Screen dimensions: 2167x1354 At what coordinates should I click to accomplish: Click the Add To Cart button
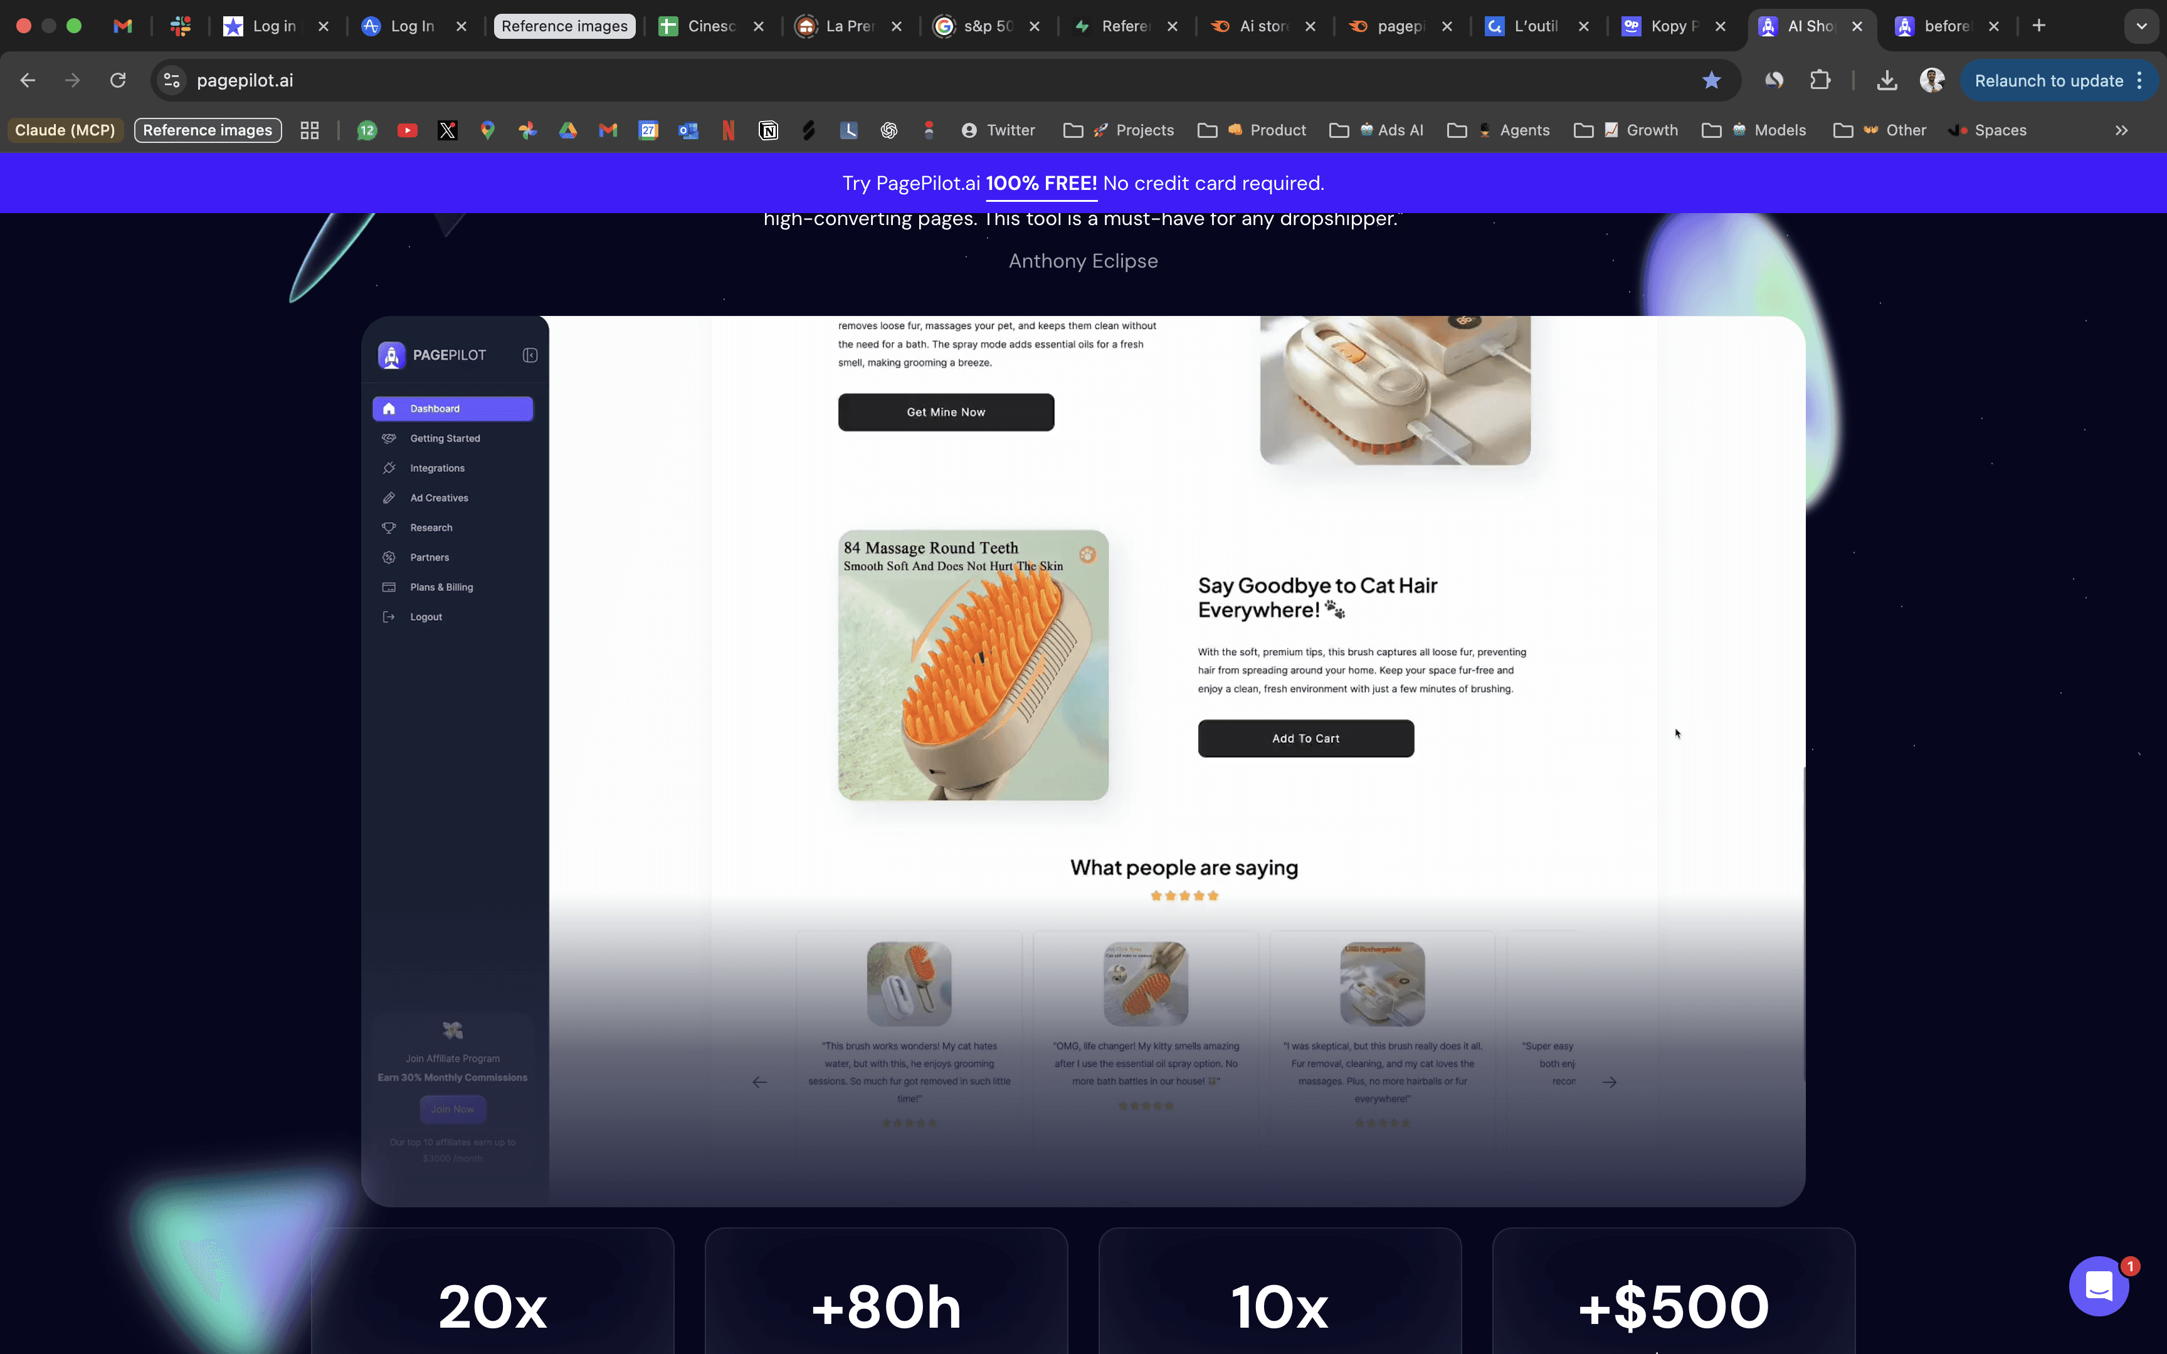[x=1305, y=739]
